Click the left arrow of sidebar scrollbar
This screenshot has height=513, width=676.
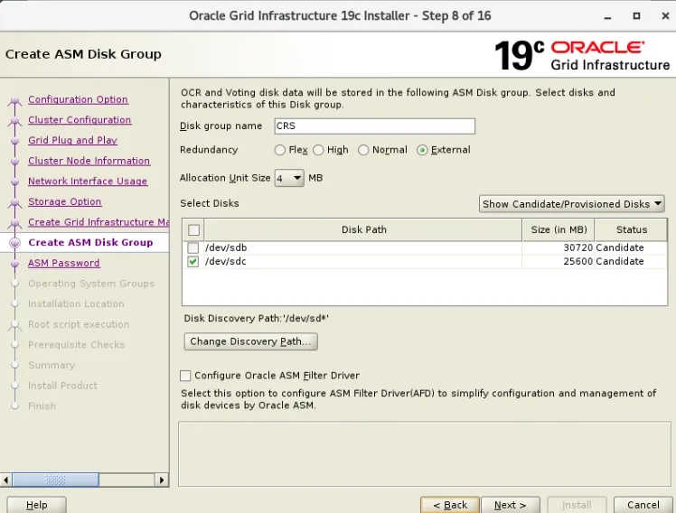(5, 480)
